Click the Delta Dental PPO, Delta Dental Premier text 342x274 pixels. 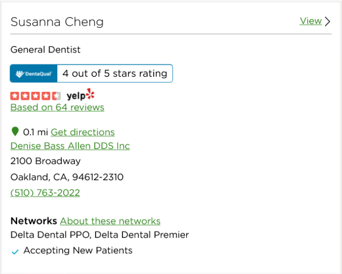(100, 235)
